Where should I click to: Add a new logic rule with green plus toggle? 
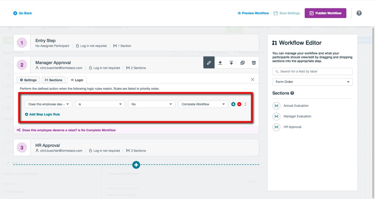233,104
